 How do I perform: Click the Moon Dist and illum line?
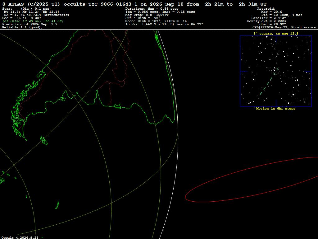tap(156, 21)
